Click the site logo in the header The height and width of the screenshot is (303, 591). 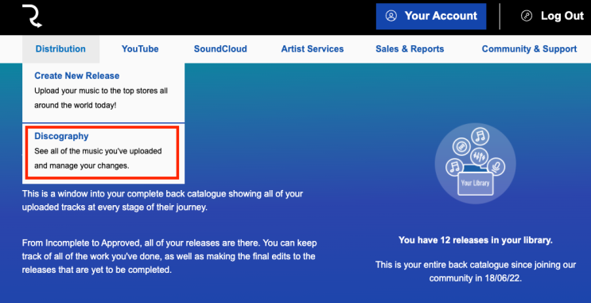[32, 16]
